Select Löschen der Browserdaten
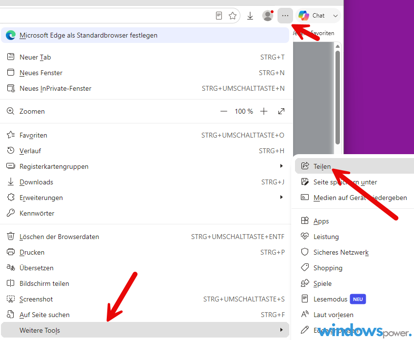414x340 pixels. point(145,237)
